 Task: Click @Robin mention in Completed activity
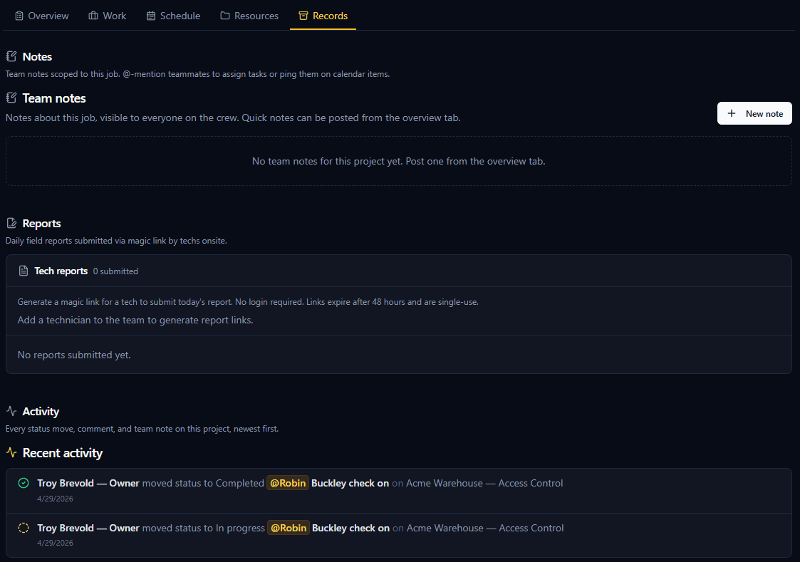pyautogui.click(x=288, y=483)
